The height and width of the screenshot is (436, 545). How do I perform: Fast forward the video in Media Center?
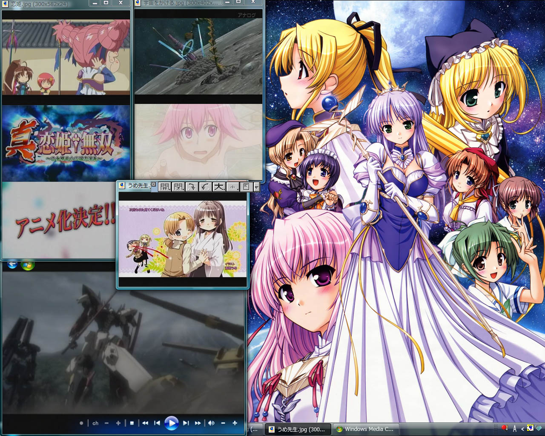click(198, 423)
